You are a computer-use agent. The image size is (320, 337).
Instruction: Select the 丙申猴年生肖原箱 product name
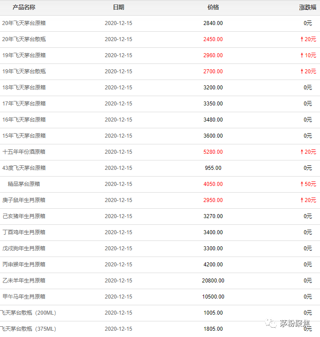pyautogui.click(x=24, y=265)
